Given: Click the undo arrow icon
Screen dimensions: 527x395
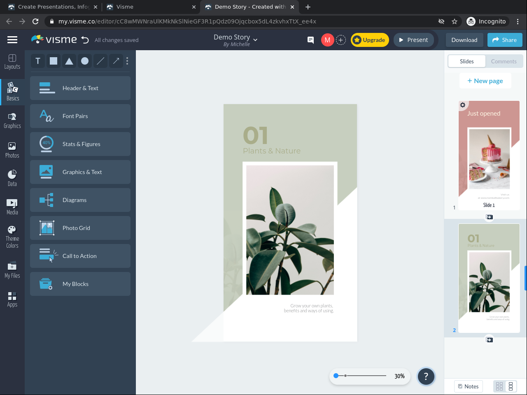Looking at the screenshot, I should [85, 40].
